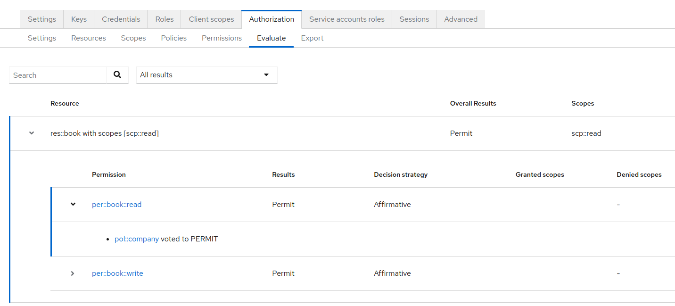Collapse the per::book::read permission row
Image resolution: width=675 pixels, height=306 pixels.
coord(73,205)
